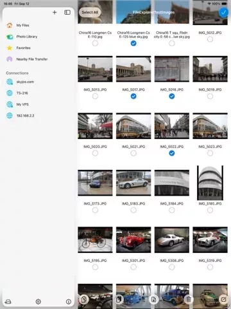Go to Favorites in sidebar
231x309 pixels.
point(23,48)
